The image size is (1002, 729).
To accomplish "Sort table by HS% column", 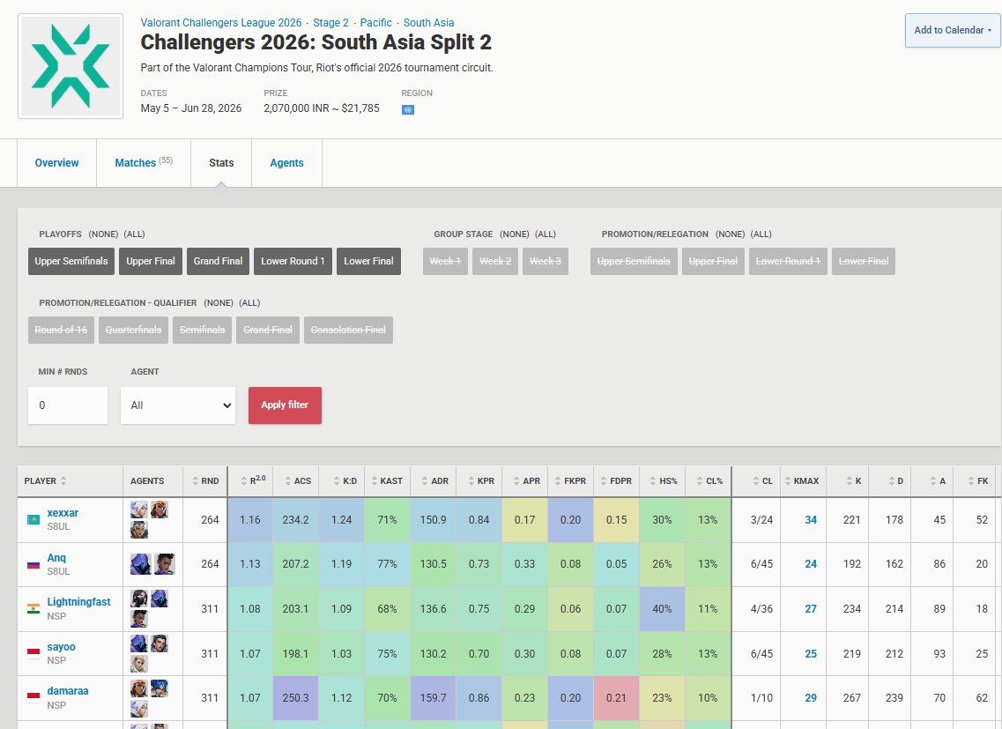I will point(664,481).
